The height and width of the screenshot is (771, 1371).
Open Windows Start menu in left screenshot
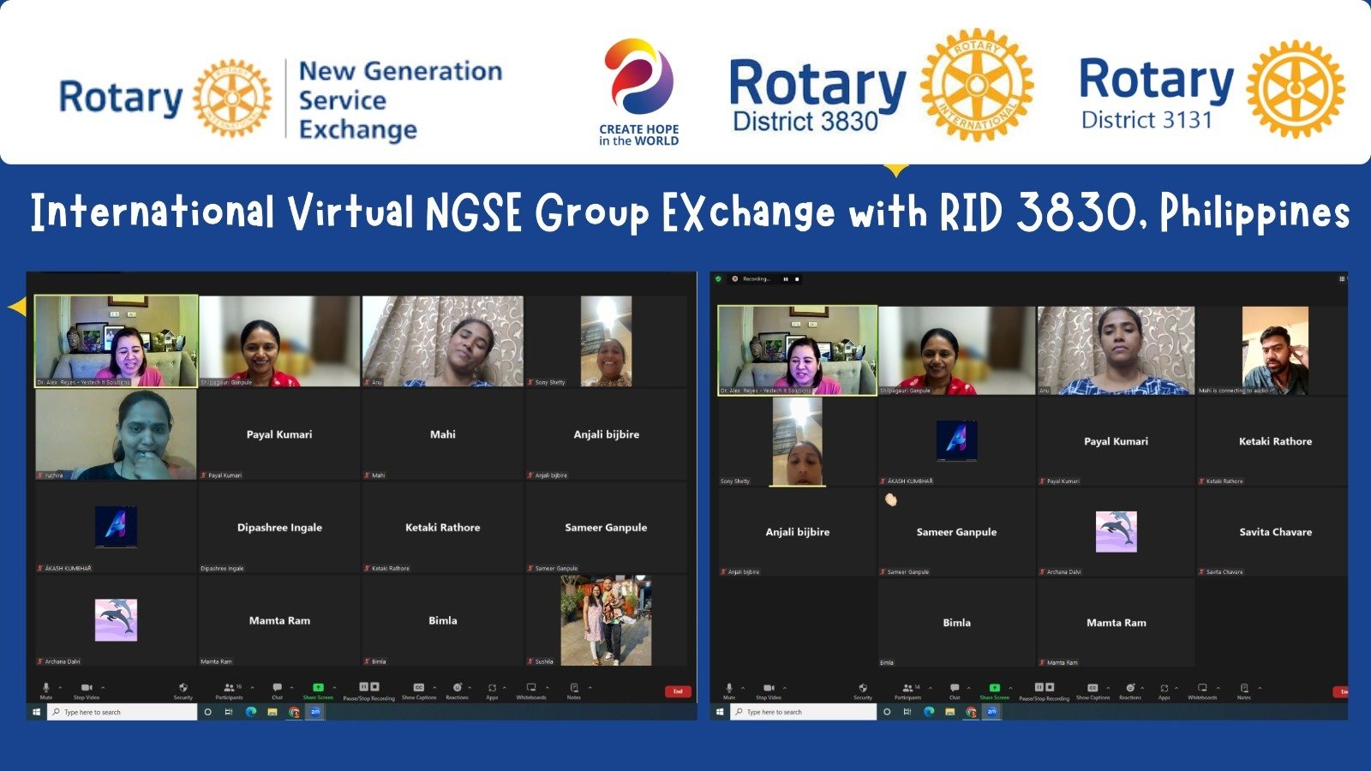point(36,712)
